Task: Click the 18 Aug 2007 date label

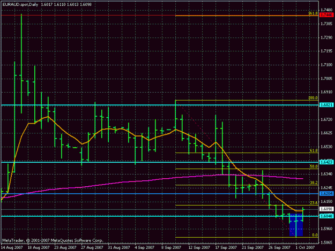Action: [39, 248]
